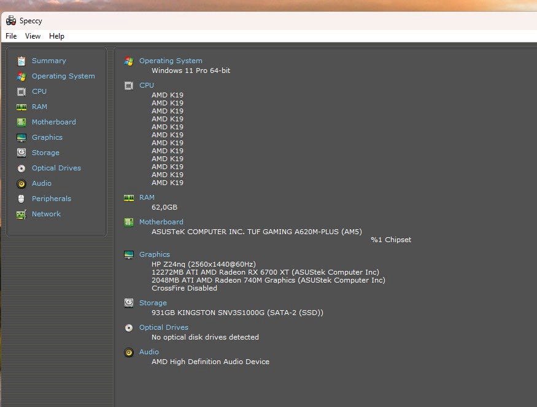Open Motherboard via its sidebar icon

pyautogui.click(x=21, y=122)
